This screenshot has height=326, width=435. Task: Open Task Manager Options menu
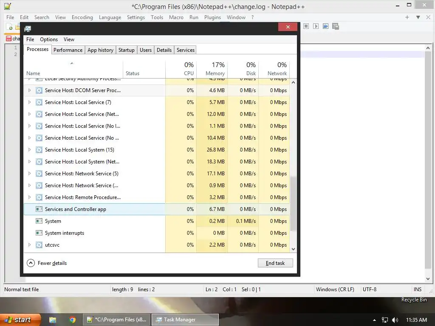[x=49, y=39]
